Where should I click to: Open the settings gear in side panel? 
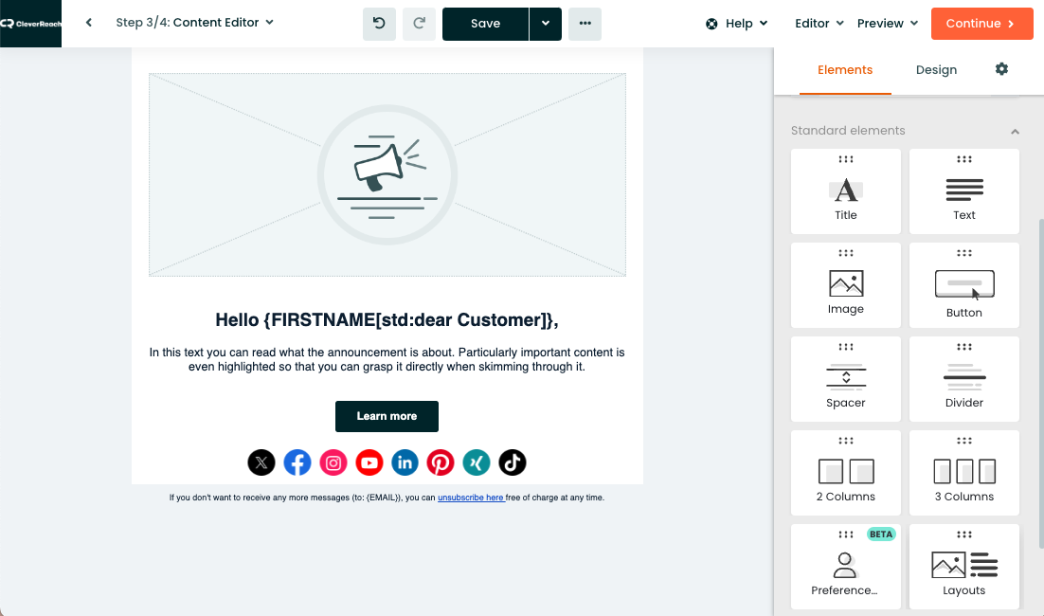pyautogui.click(x=1001, y=69)
